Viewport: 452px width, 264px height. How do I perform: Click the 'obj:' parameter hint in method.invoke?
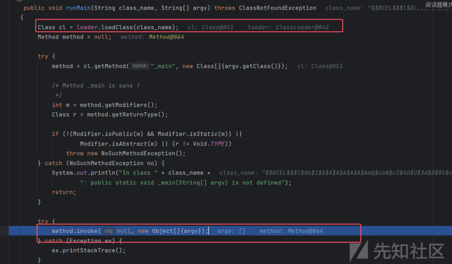[108, 231]
